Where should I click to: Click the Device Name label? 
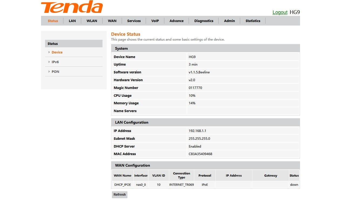[124, 57]
